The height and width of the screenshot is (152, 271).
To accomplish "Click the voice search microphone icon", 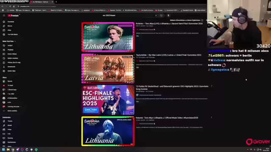I will 169,16.
